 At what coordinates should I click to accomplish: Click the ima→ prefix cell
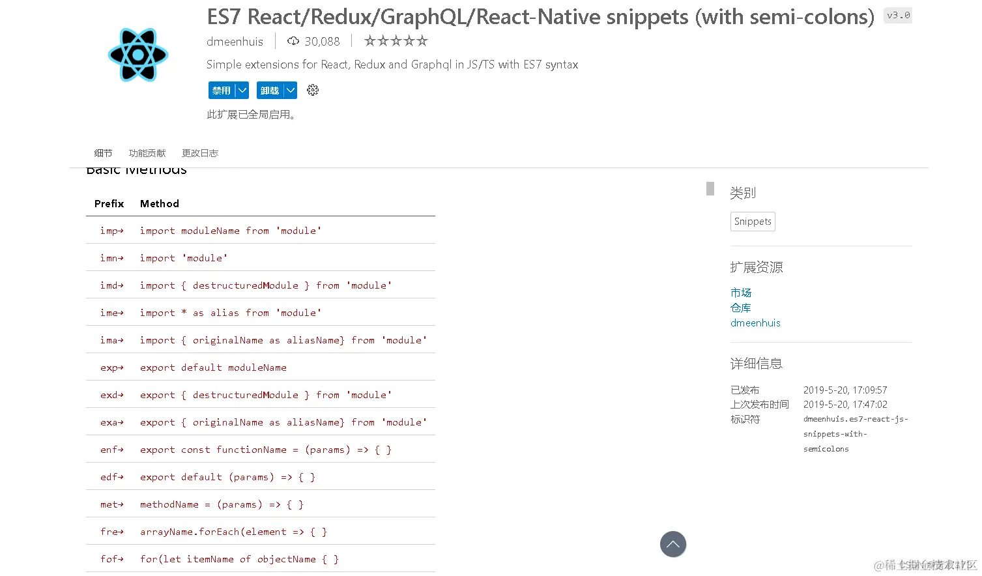pos(112,340)
